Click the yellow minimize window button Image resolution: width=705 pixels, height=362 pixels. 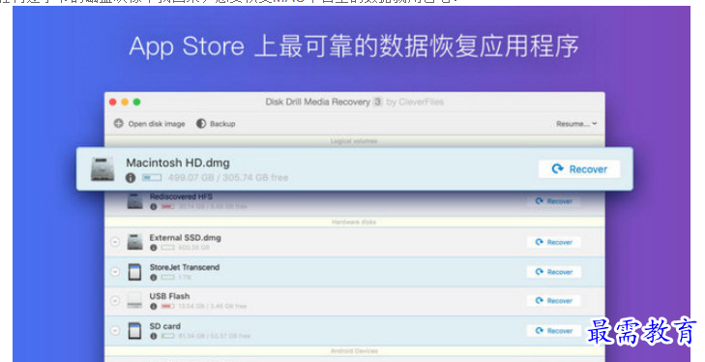tap(125, 103)
